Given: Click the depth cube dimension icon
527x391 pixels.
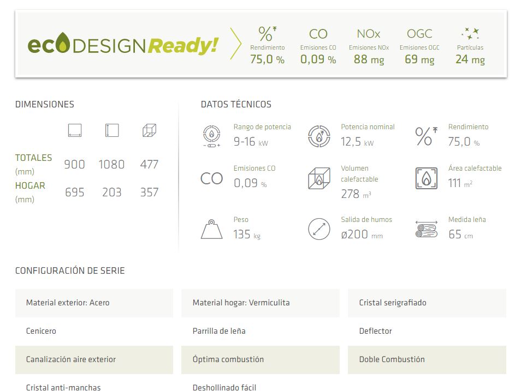Looking at the screenshot, I should tap(149, 130).
